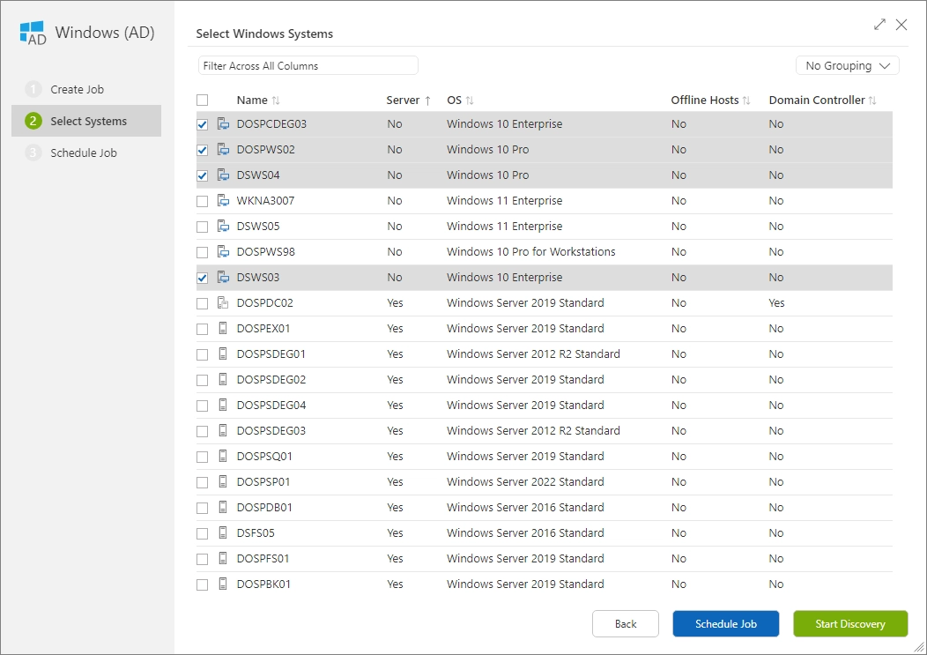Click the server icon beside DOSPSP01
This screenshot has height=655, width=927.
[x=223, y=481]
